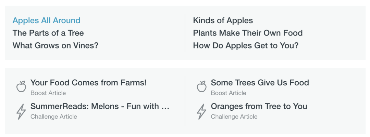
Task: Click Boost Article label under Your Food Comes from Farms
Action: [x=48, y=93]
